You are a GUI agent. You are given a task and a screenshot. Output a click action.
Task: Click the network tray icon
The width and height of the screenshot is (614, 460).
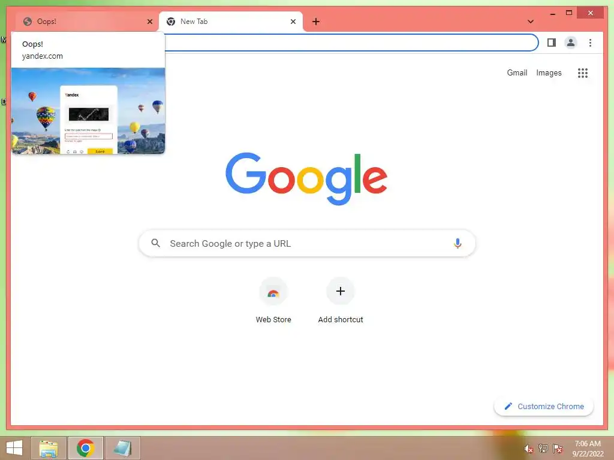click(x=543, y=449)
